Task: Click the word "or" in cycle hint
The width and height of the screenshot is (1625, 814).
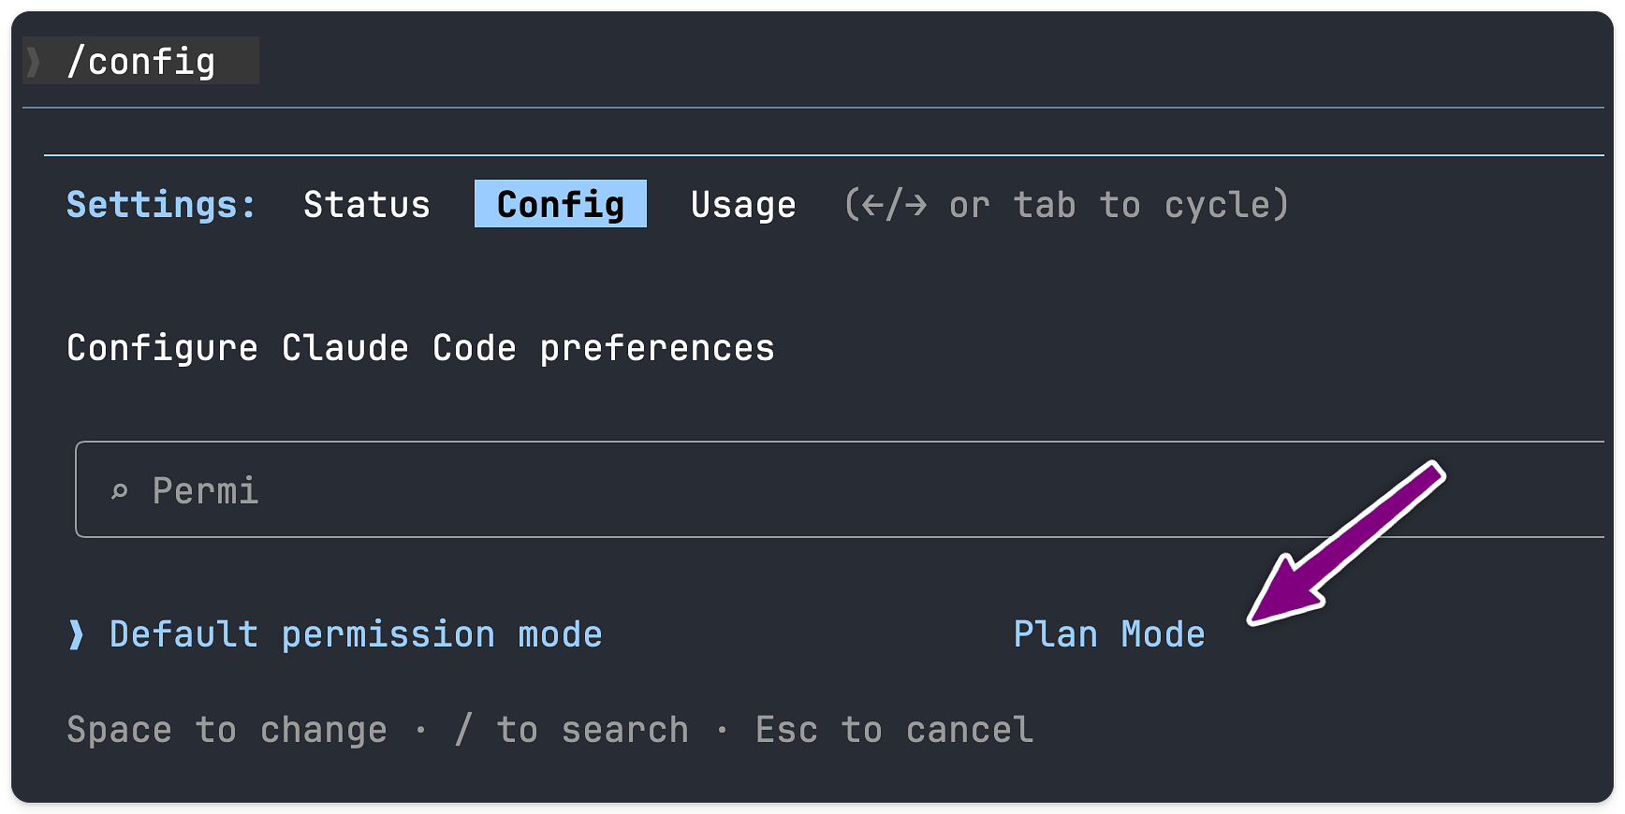Action: click(x=969, y=205)
